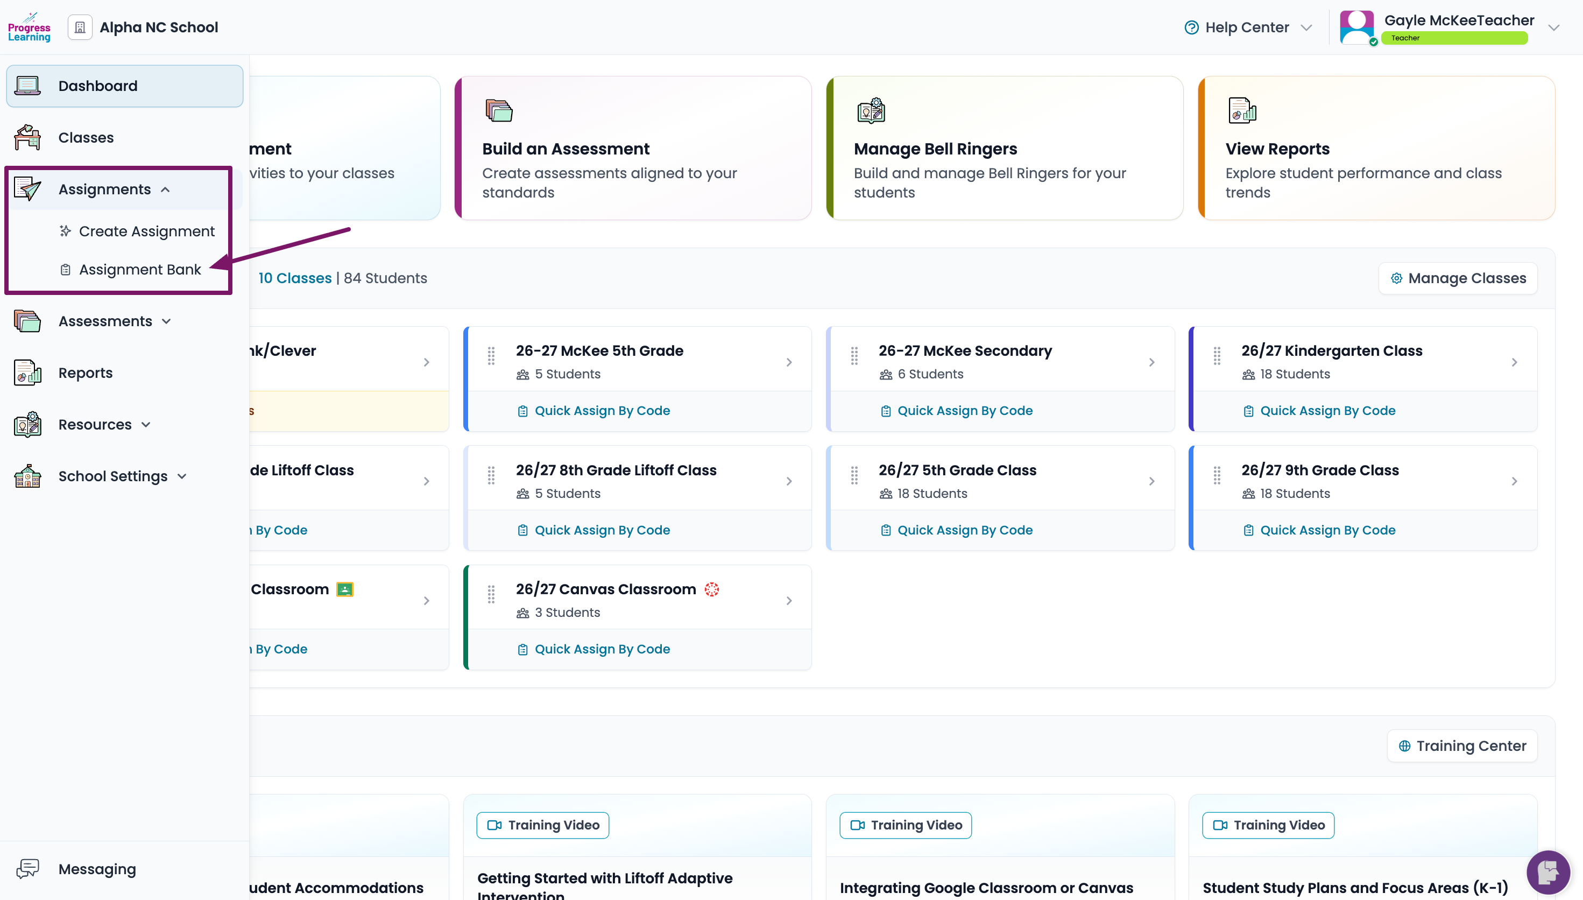The height and width of the screenshot is (900, 1583).
Task: Click the Messaging chat icon in sidebar
Action: 28,868
